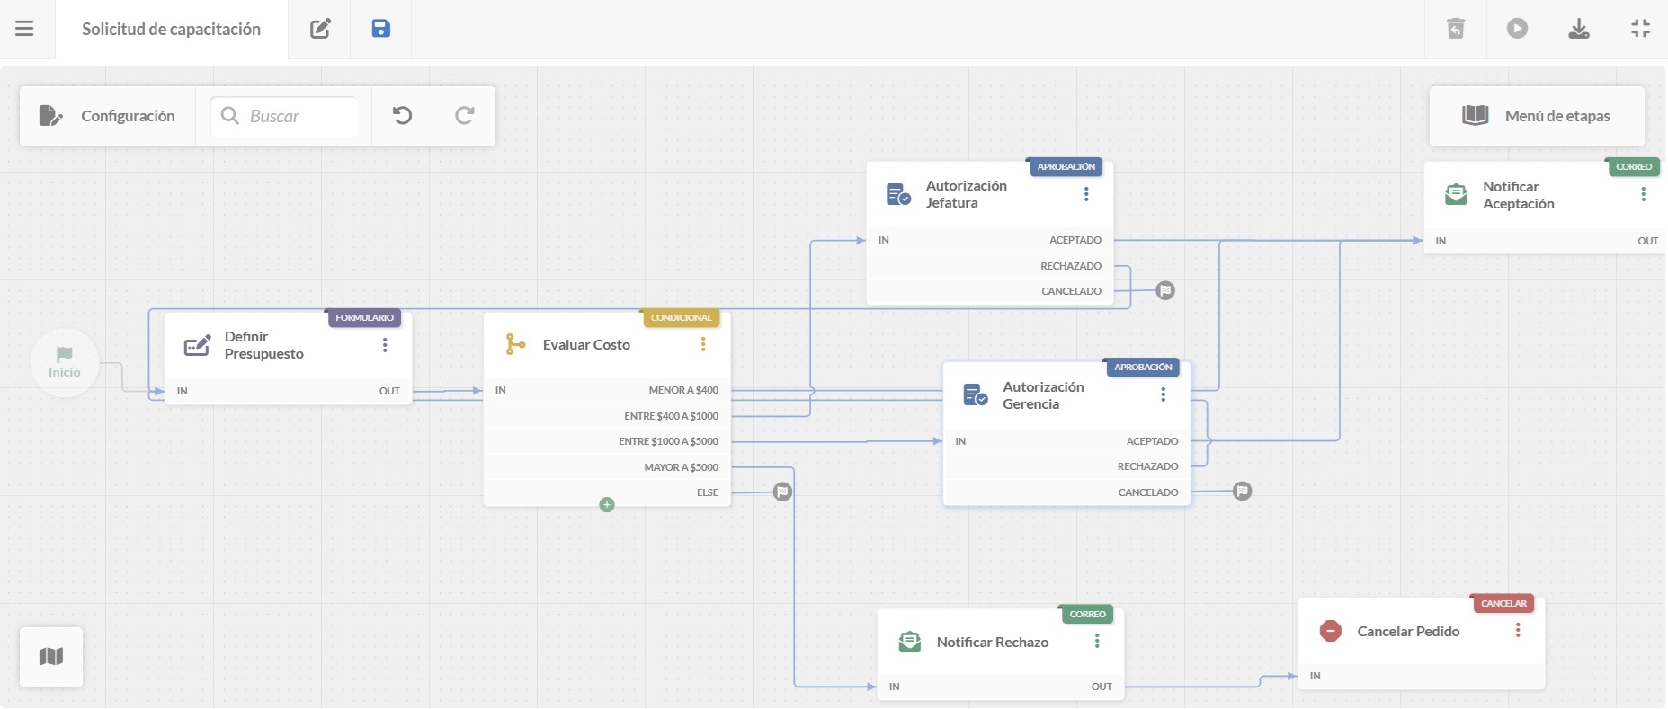The width and height of the screenshot is (1668, 709).
Task: Toggle the minimap with the map icon
Action: click(51, 657)
